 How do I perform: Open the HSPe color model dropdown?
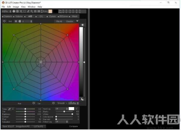7,11
